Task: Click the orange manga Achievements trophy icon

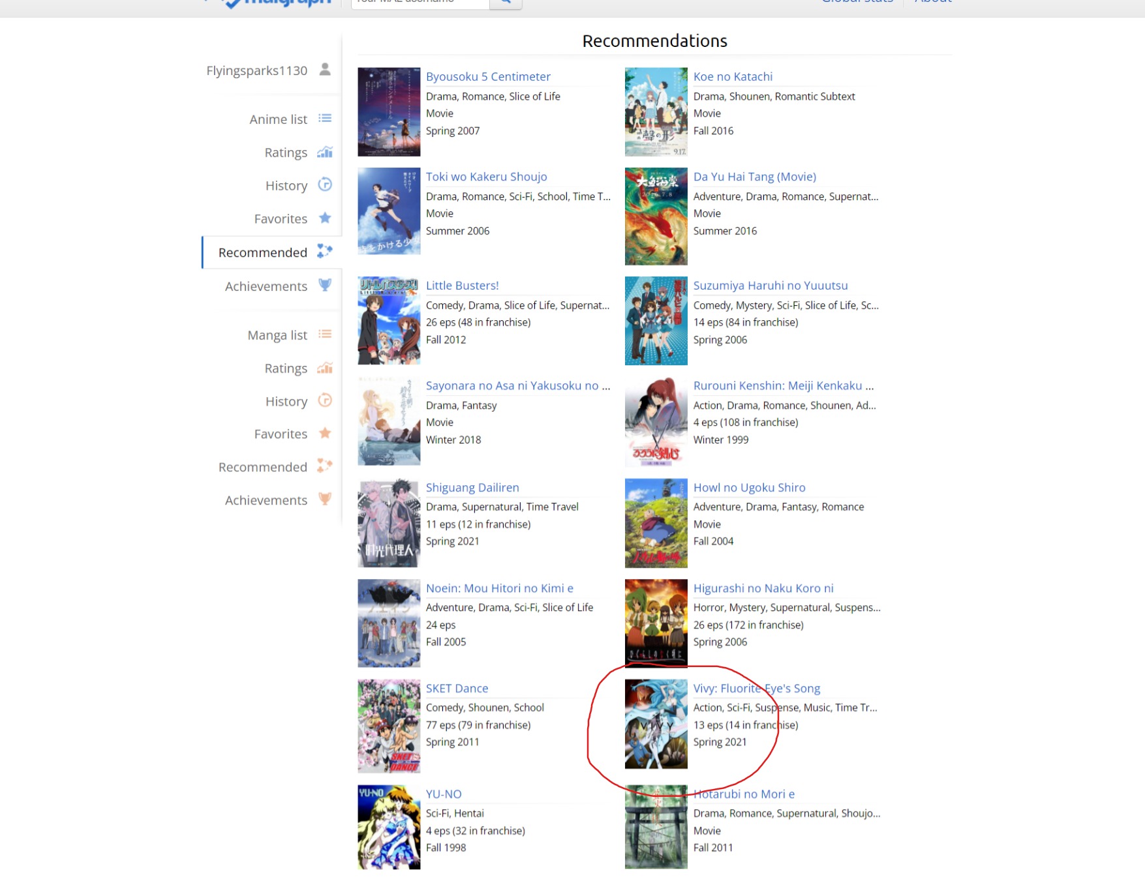Action: 325,499
